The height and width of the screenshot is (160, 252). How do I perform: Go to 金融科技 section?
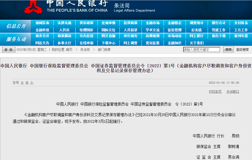(42, 30)
